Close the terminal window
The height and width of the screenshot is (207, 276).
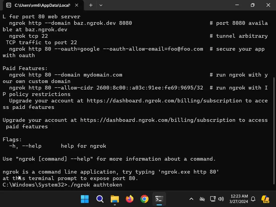point(268,5)
